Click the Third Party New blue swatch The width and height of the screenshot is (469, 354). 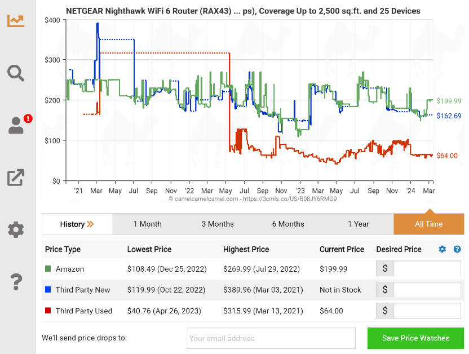(x=48, y=290)
